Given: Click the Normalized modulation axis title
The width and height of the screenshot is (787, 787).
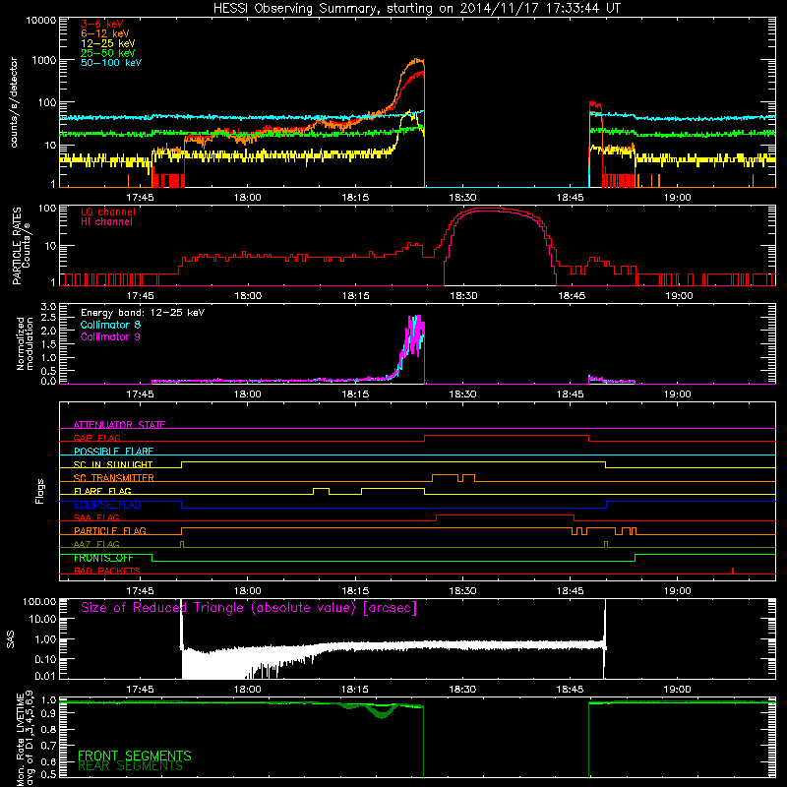Looking at the screenshot, I should 25,343.
